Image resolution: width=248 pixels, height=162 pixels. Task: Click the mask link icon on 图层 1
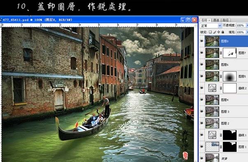pyautogui.click(x=221, y=147)
